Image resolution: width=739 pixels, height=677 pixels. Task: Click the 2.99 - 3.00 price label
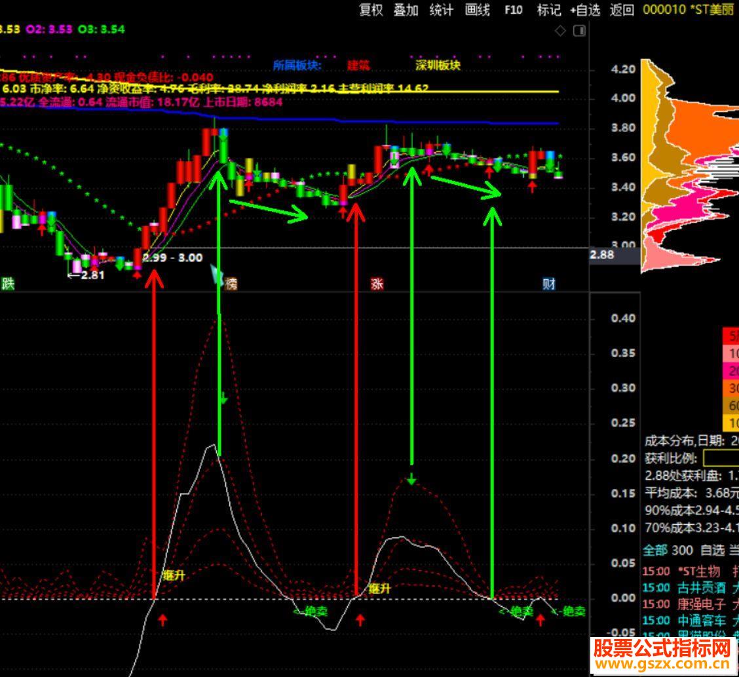pos(172,258)
